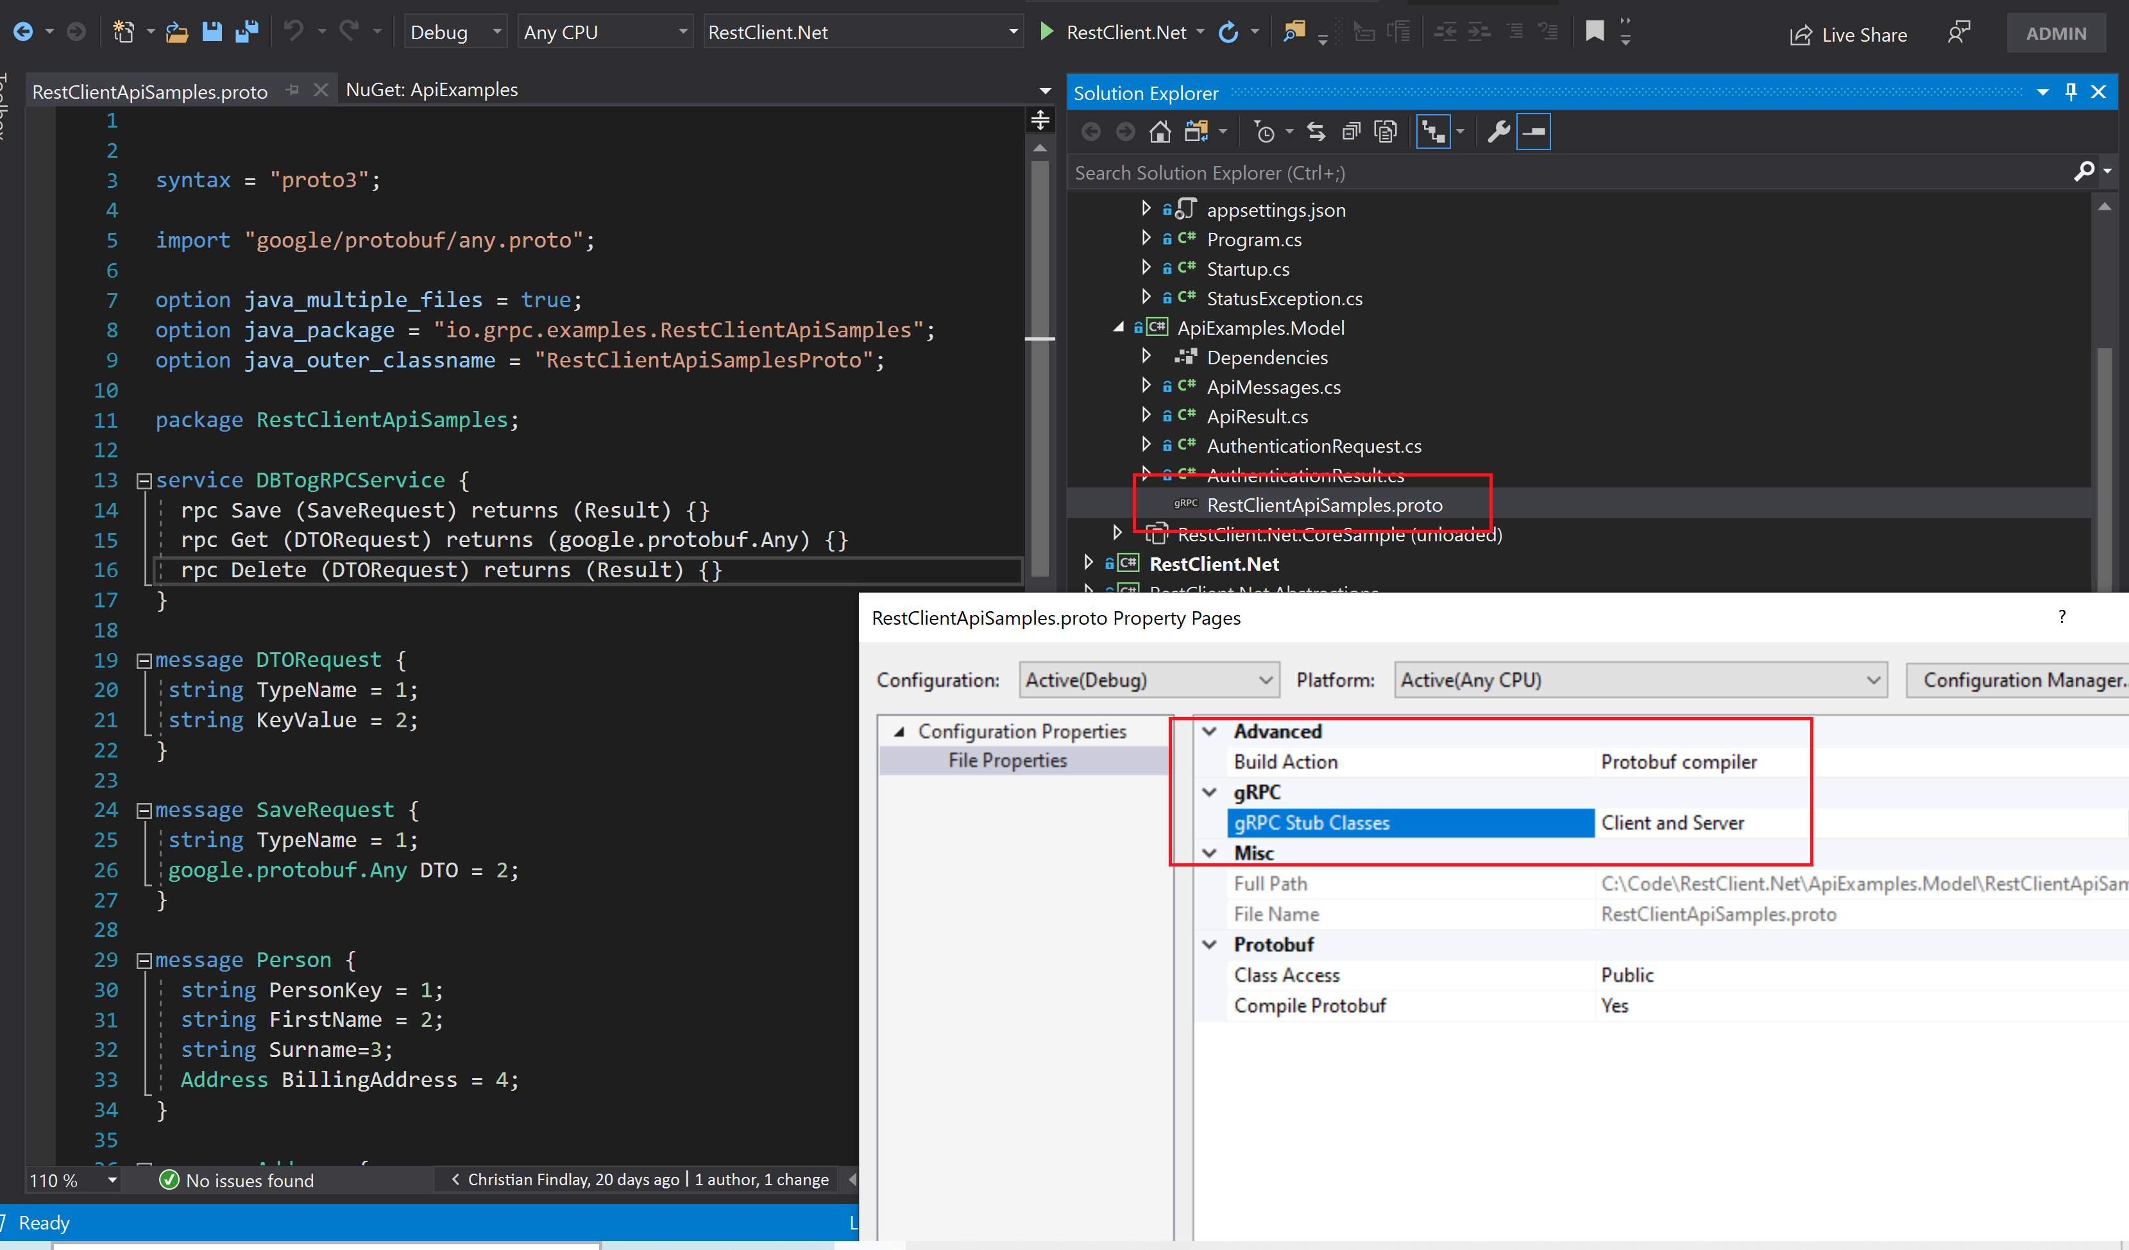The width and height of the screenshot is (2129, 1250).
Task: Close the RestClientApiSamples.proto editor tab
Action: pyautogui.click(x=320, y=90)
